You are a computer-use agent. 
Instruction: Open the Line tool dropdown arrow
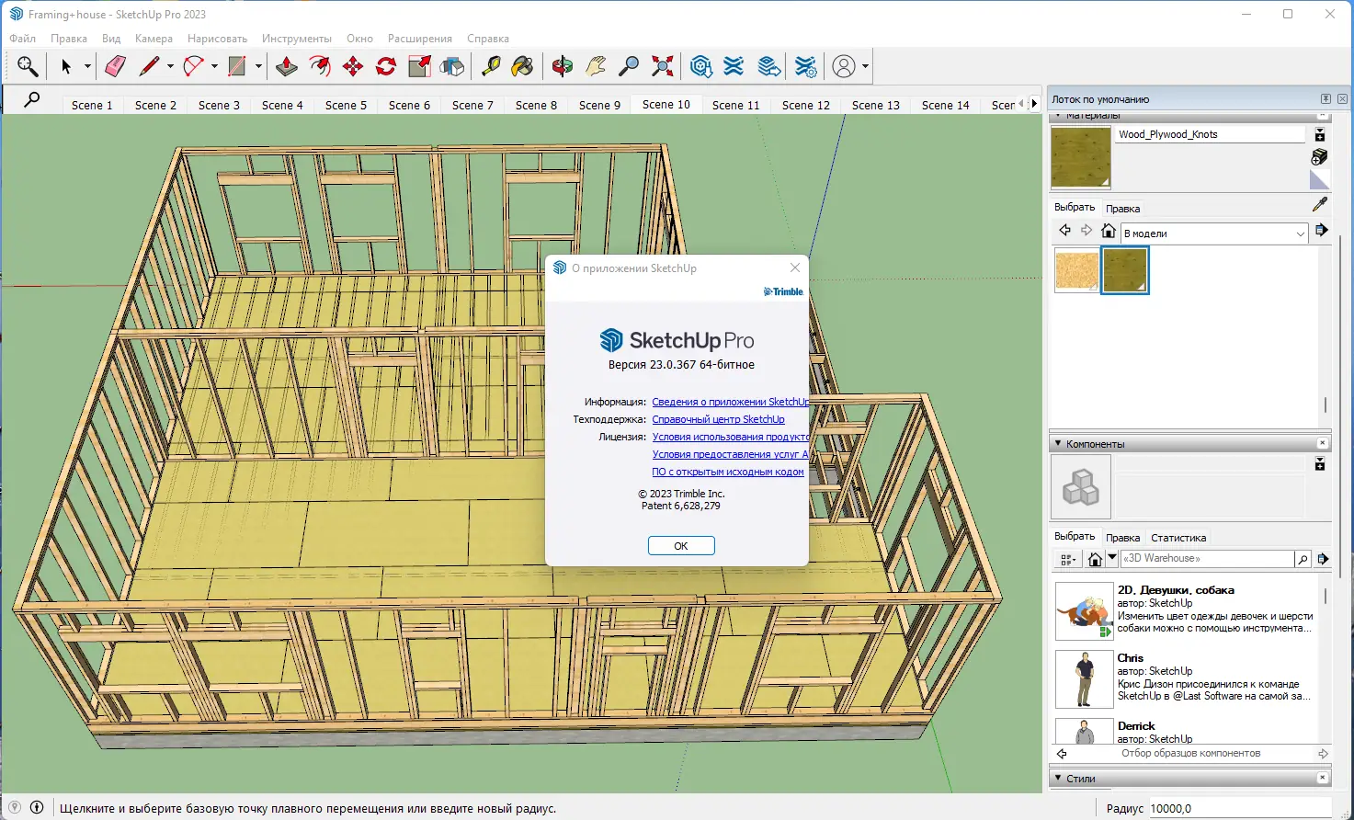coord(170,66)
